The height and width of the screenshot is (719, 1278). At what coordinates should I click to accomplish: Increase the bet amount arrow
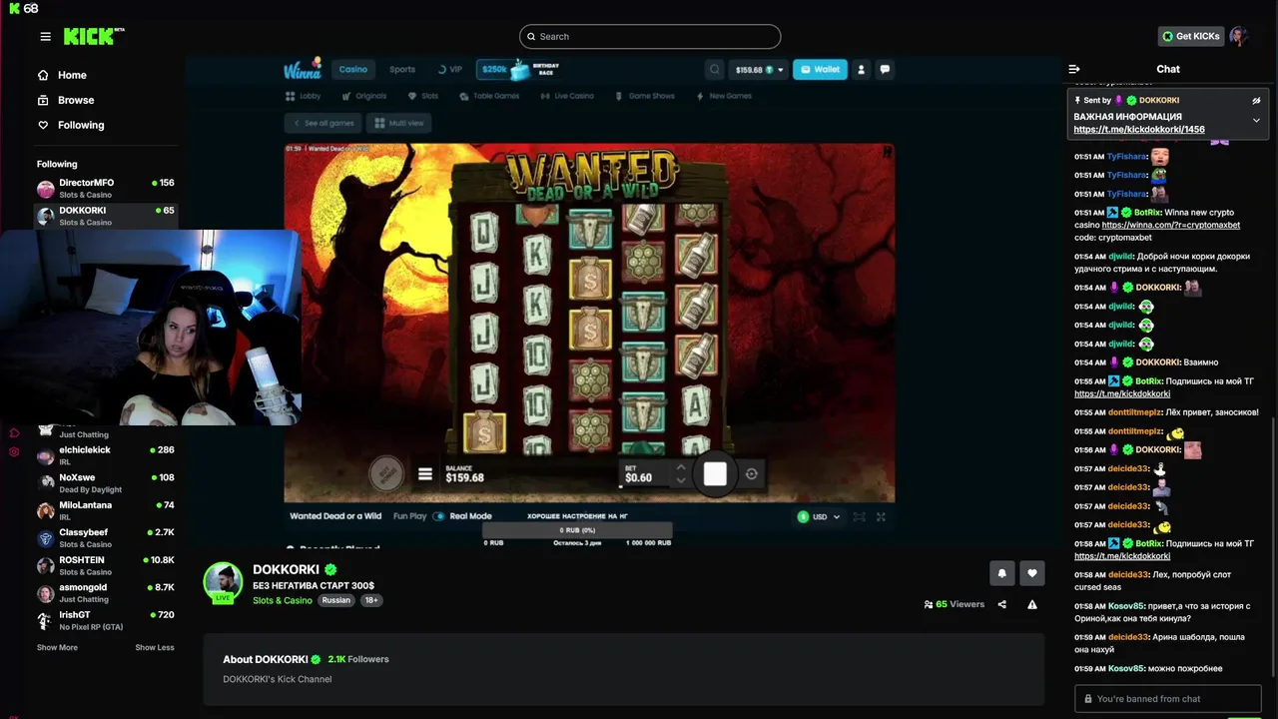coord(681,467)
